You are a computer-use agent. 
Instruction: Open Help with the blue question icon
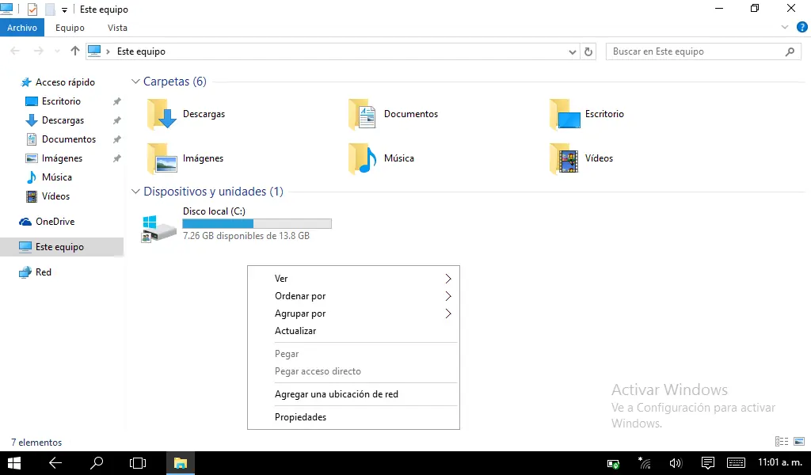point(802,28)
